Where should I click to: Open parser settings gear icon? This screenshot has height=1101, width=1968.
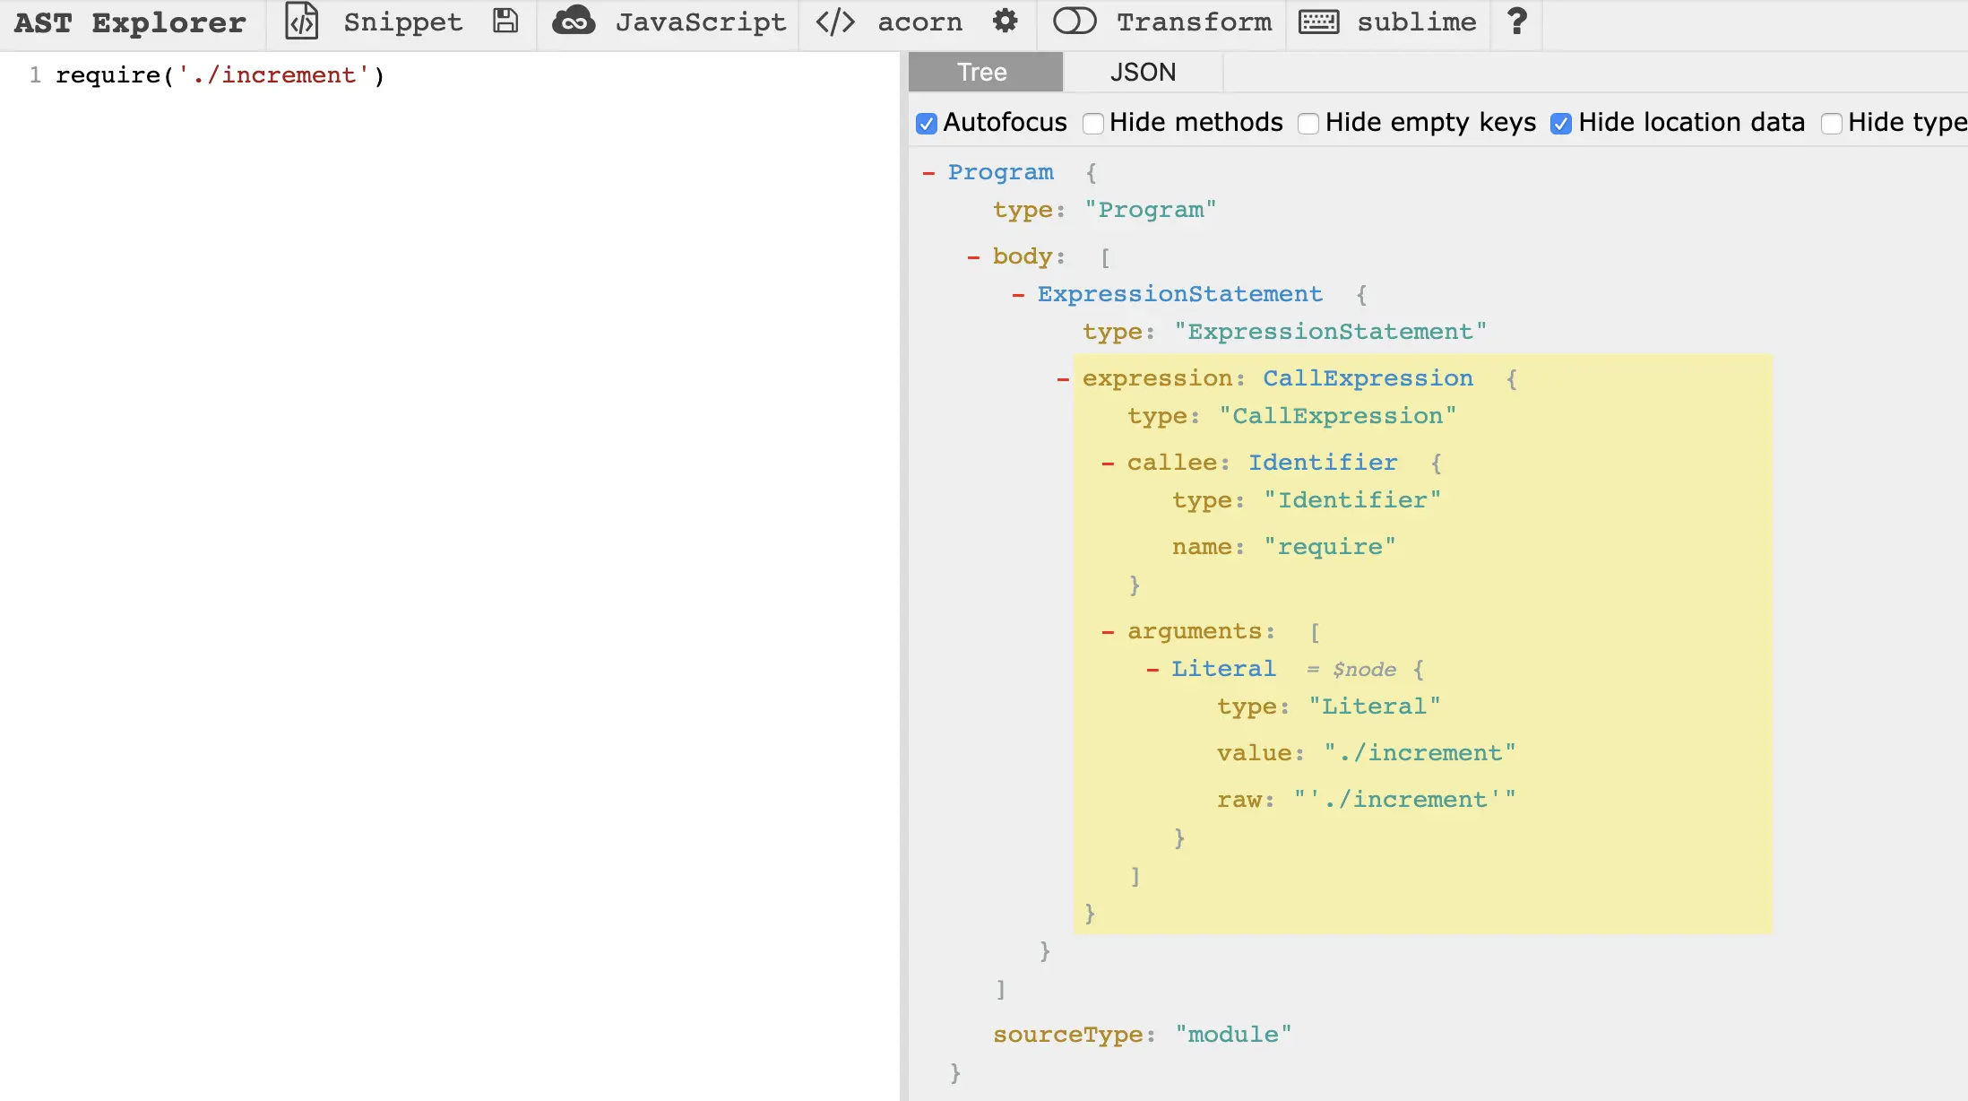coord(1006,22)
